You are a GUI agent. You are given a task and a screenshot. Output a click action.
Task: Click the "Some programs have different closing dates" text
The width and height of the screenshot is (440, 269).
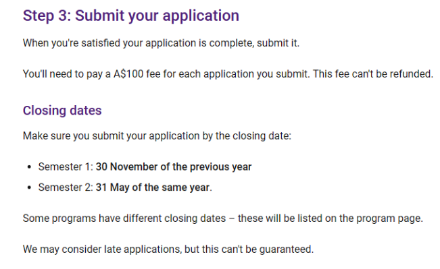pyautogui.click(x=124, y=218)
